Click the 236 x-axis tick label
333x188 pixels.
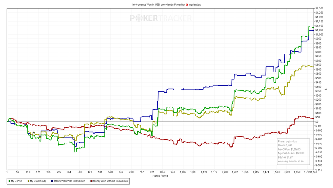tap(49, 172)
